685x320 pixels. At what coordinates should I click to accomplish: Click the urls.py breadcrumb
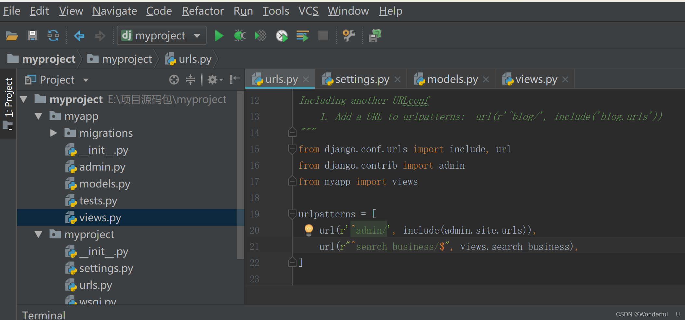188,59
